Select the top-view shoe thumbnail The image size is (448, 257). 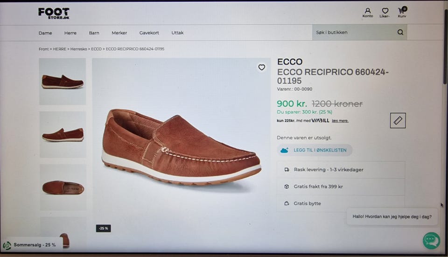coord(63,188)
